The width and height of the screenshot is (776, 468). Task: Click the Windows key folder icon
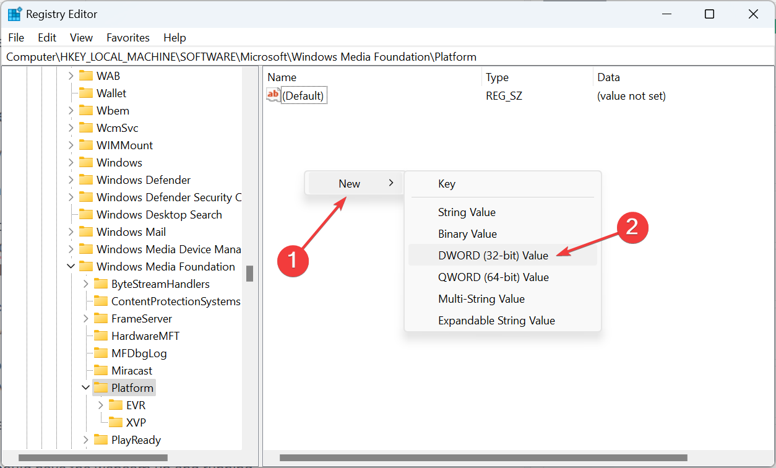(x=86, y=163)
